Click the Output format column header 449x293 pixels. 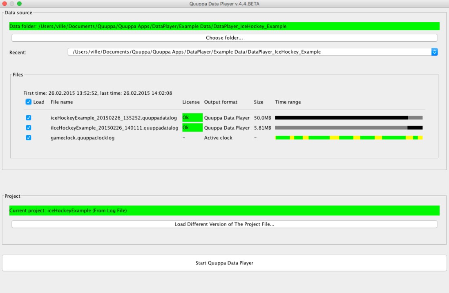click(221, 102)
